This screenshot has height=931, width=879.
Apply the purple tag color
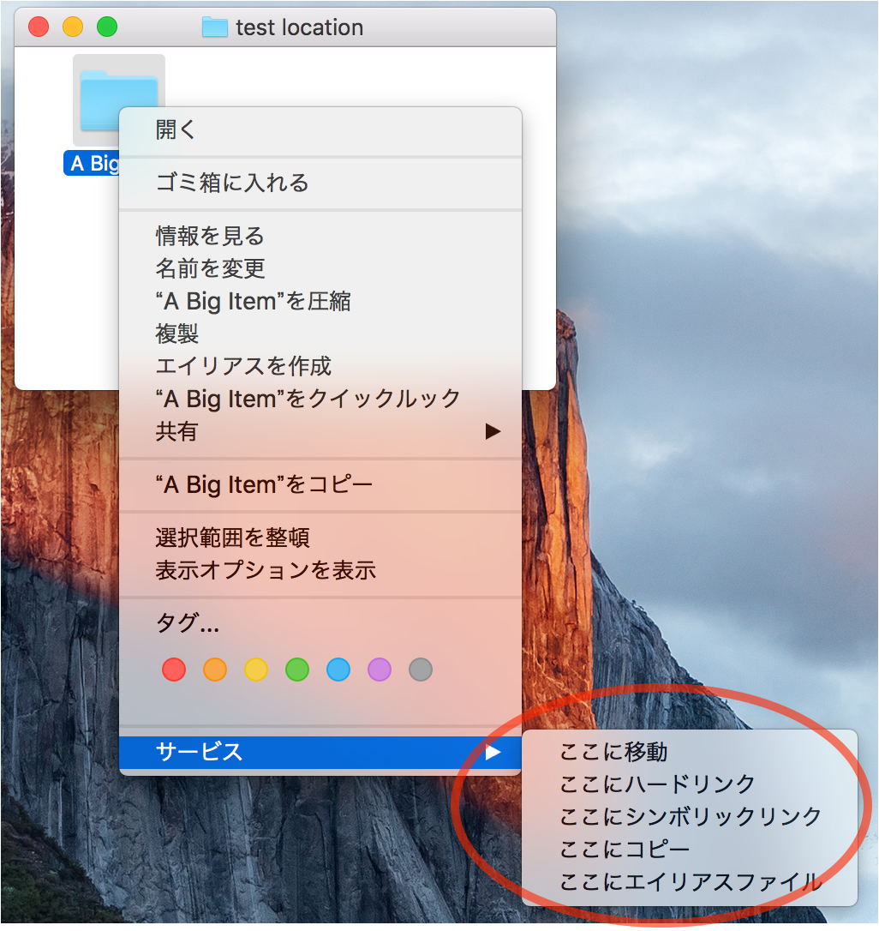pos(380,670)
